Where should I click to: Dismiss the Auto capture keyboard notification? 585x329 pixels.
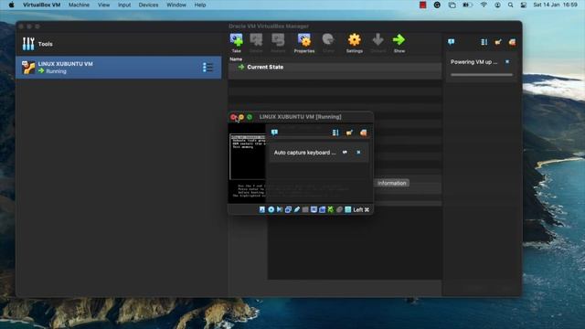pos(358,153)
